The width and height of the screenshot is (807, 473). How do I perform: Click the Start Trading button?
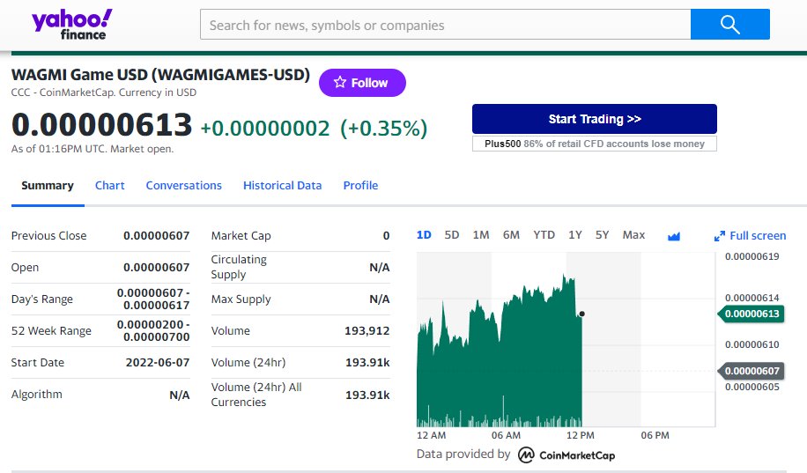point(595,119)
